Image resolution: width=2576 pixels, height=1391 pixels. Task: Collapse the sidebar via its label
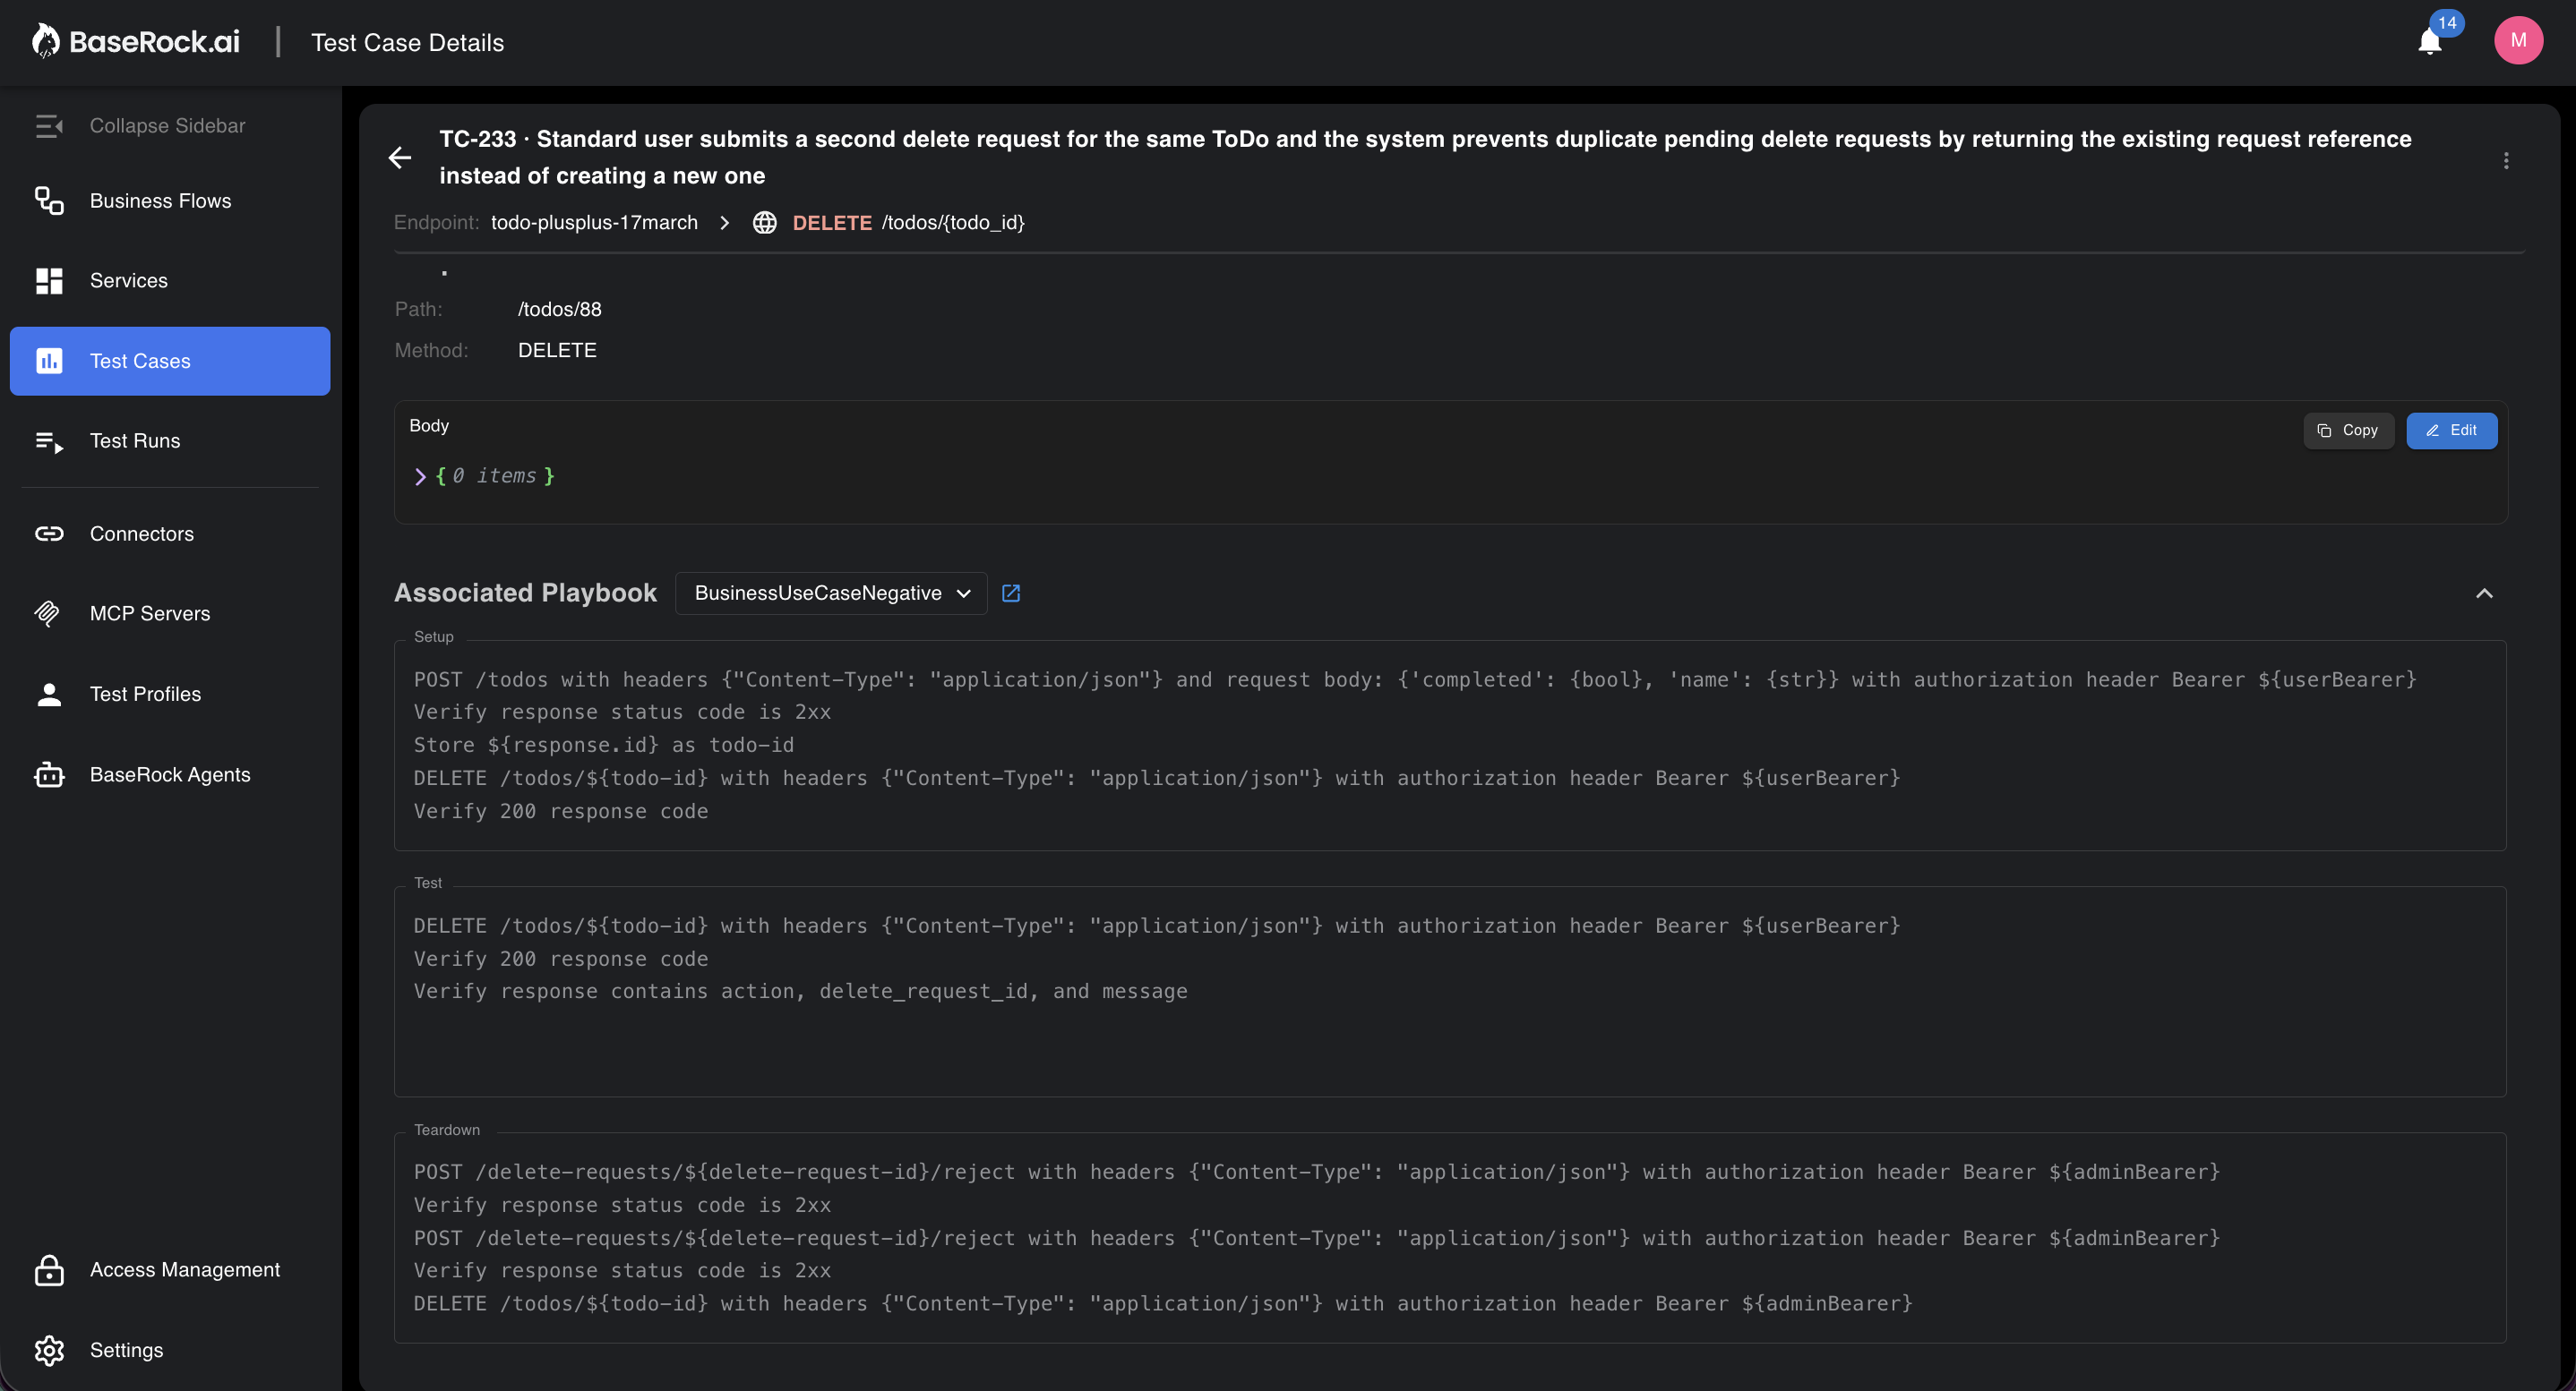click(x=167, y=126)
